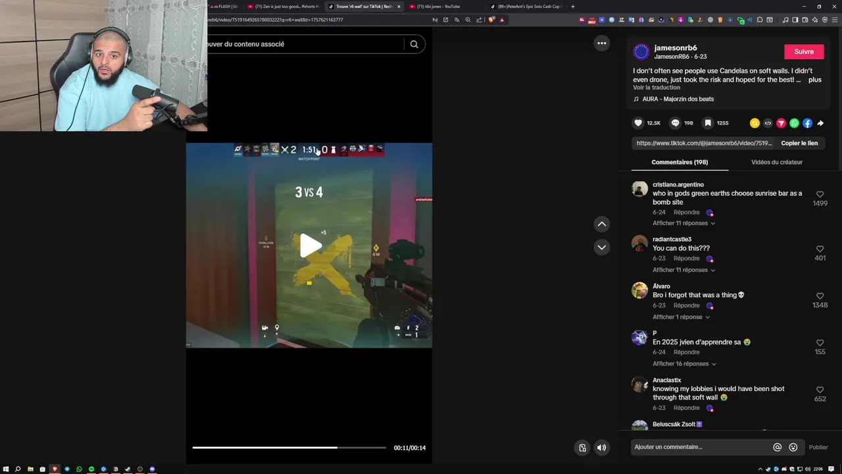Viewport: 842px width, 474px height.
Task: Go to previous video with up arrow
Action: (601, 224)
